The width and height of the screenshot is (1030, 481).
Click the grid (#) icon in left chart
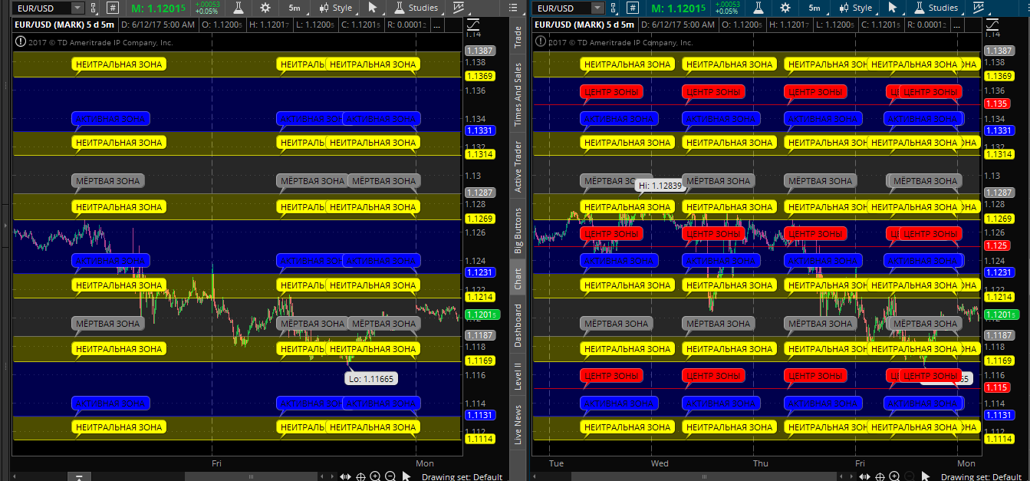(x=113, y=8)
